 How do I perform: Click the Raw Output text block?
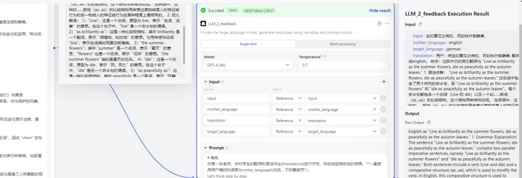pos(463,153)
